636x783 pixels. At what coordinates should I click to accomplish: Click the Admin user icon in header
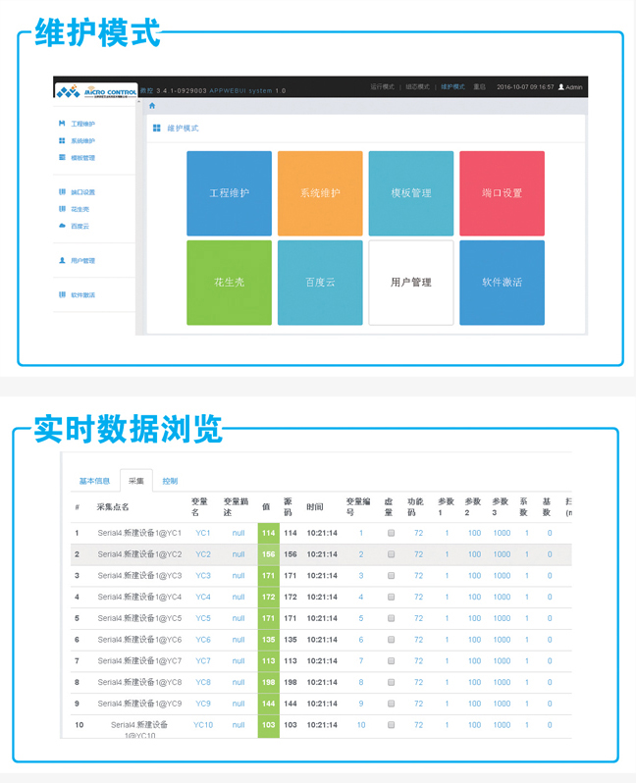coord(561,87)
